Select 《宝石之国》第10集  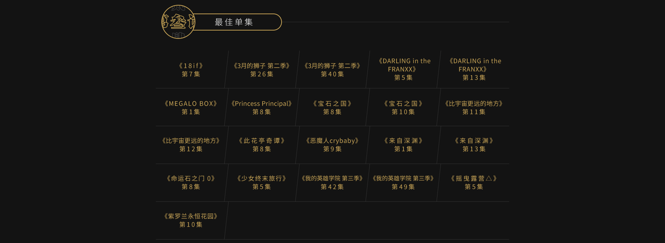(x=403, y=107)
